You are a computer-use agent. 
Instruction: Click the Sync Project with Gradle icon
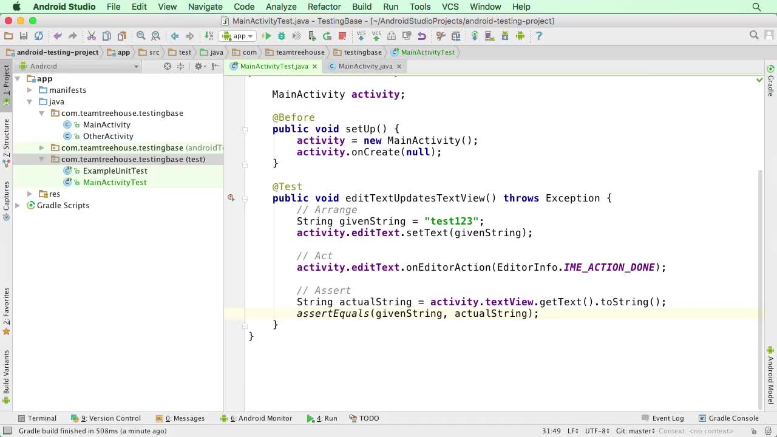(x=475, y=36)
